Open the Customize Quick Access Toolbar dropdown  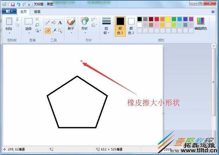[x=29, y=5]
